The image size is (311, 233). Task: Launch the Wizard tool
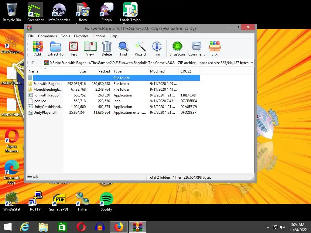[x=140, y=49]
